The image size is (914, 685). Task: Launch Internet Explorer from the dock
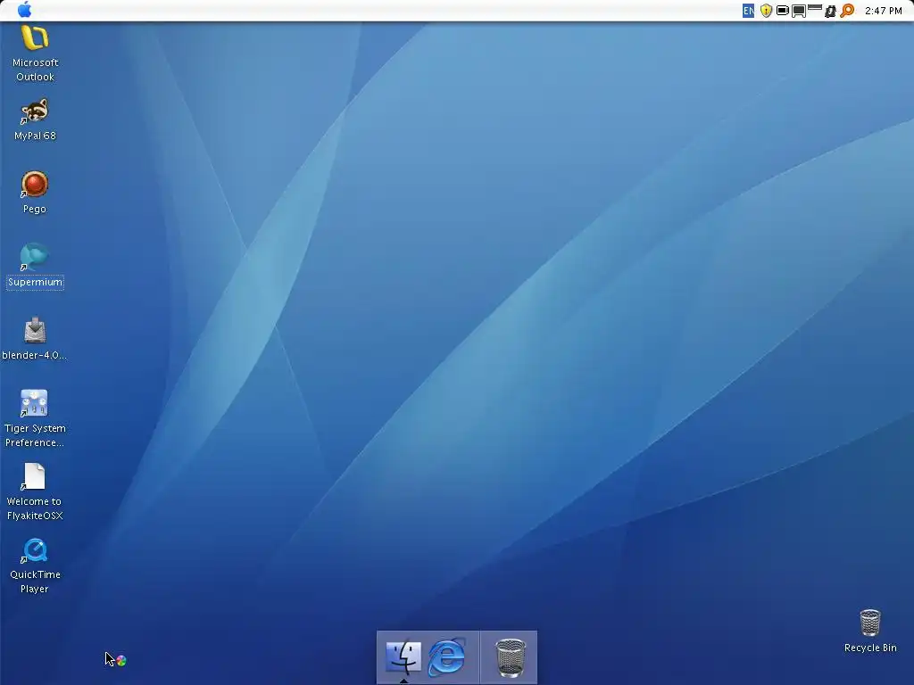pyautogui.click(x=447, y=657)
